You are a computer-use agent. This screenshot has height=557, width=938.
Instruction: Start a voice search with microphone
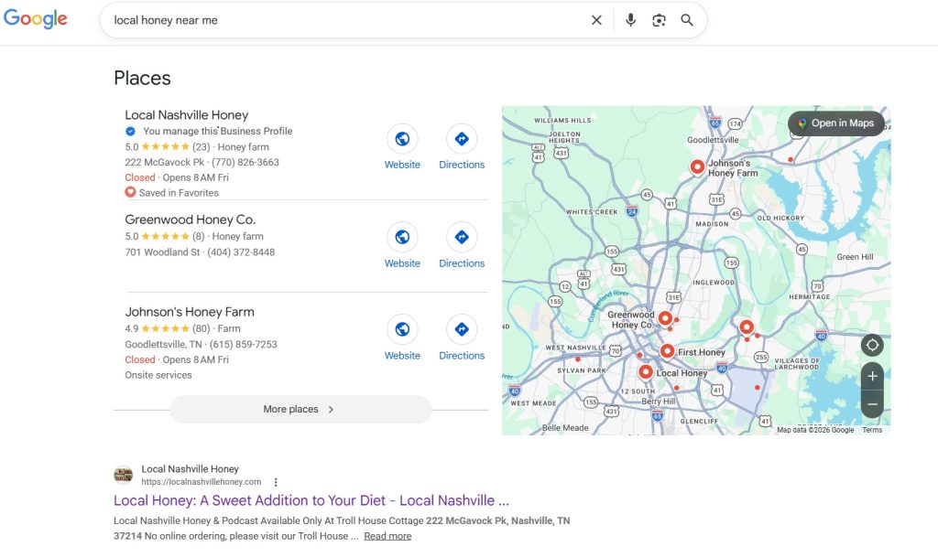(x=630, y=20)
